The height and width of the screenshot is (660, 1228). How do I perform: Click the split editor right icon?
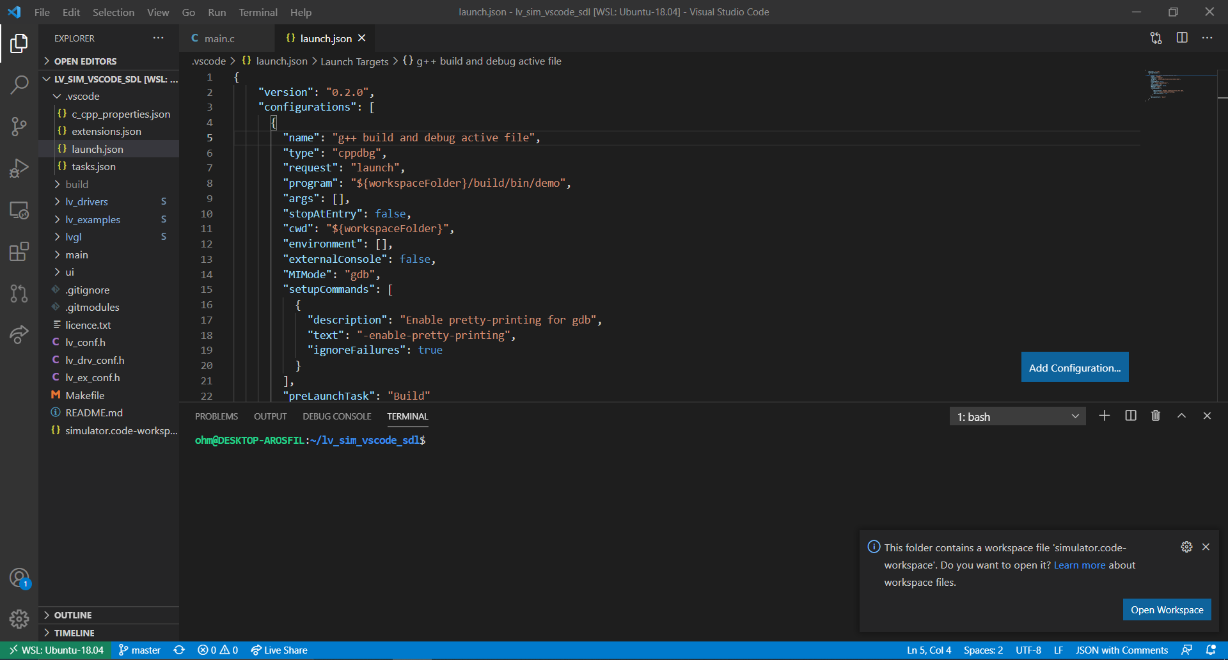pos(1181,38)
